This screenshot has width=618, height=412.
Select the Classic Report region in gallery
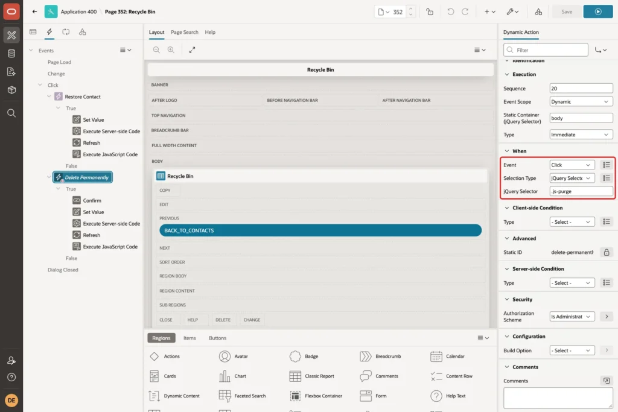click(312, 376)
